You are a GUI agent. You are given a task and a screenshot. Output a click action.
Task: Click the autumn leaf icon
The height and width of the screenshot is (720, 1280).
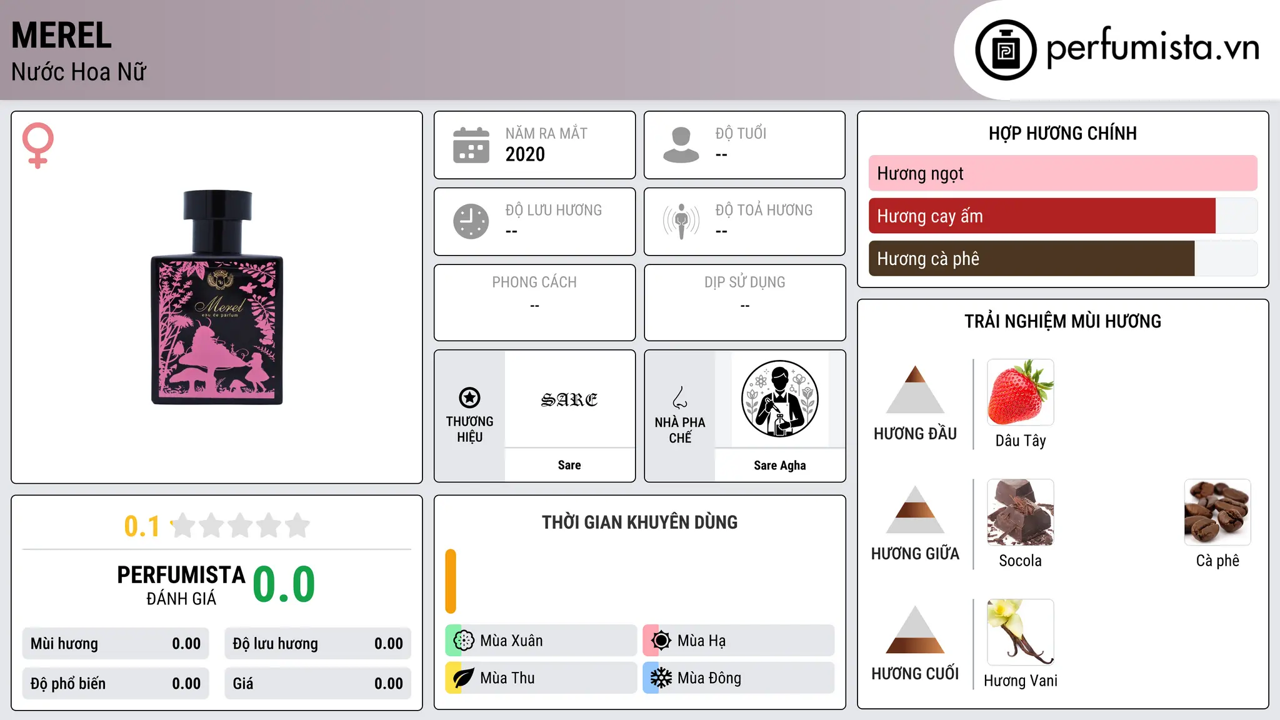coord(464,678)
